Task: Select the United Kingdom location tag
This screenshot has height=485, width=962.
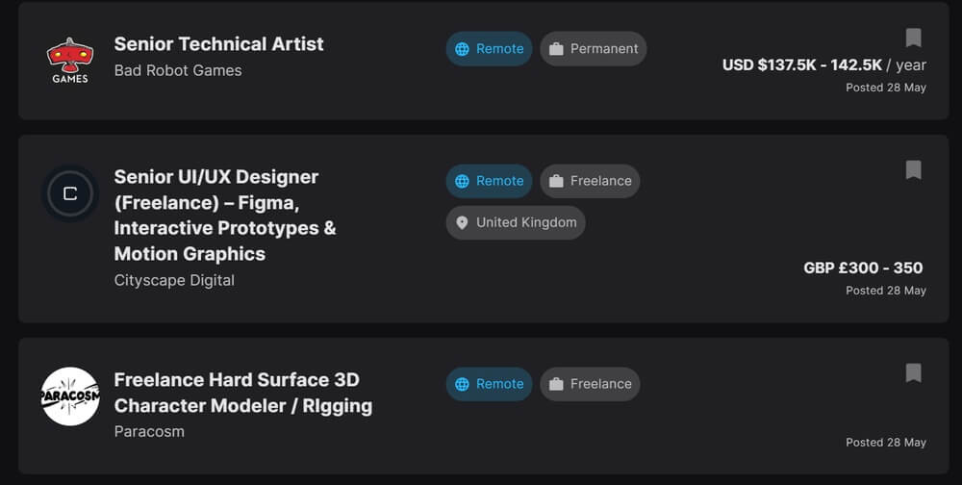Action: pyautogui.click(x=516, y=223)
